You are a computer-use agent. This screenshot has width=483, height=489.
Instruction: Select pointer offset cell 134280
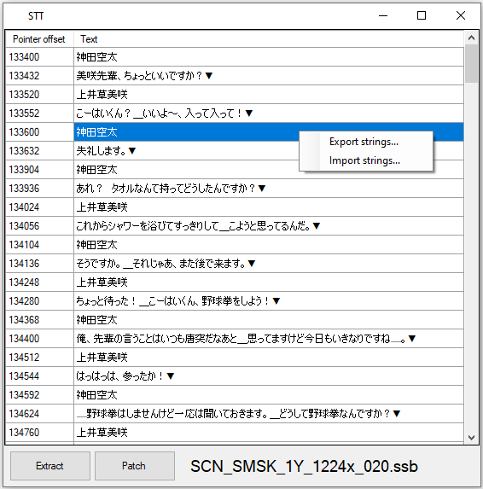click(39, 301)
